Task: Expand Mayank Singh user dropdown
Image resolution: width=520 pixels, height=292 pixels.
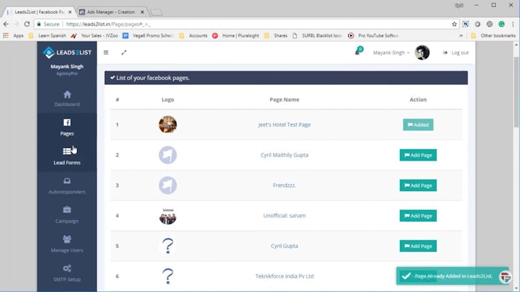Action: point(391,53)
